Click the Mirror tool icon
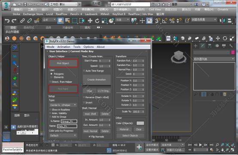This screenshot has width=238, height=155. 223,21
